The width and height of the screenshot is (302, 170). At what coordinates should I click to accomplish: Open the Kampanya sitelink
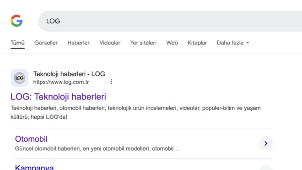tap(34, 168)
